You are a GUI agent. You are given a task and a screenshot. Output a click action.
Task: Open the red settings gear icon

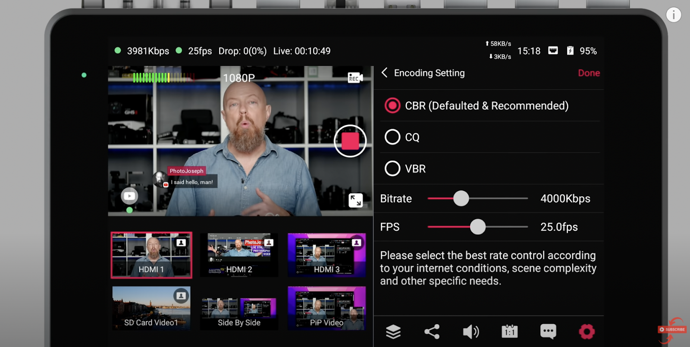pyautogui.click(x=587, y=332)
